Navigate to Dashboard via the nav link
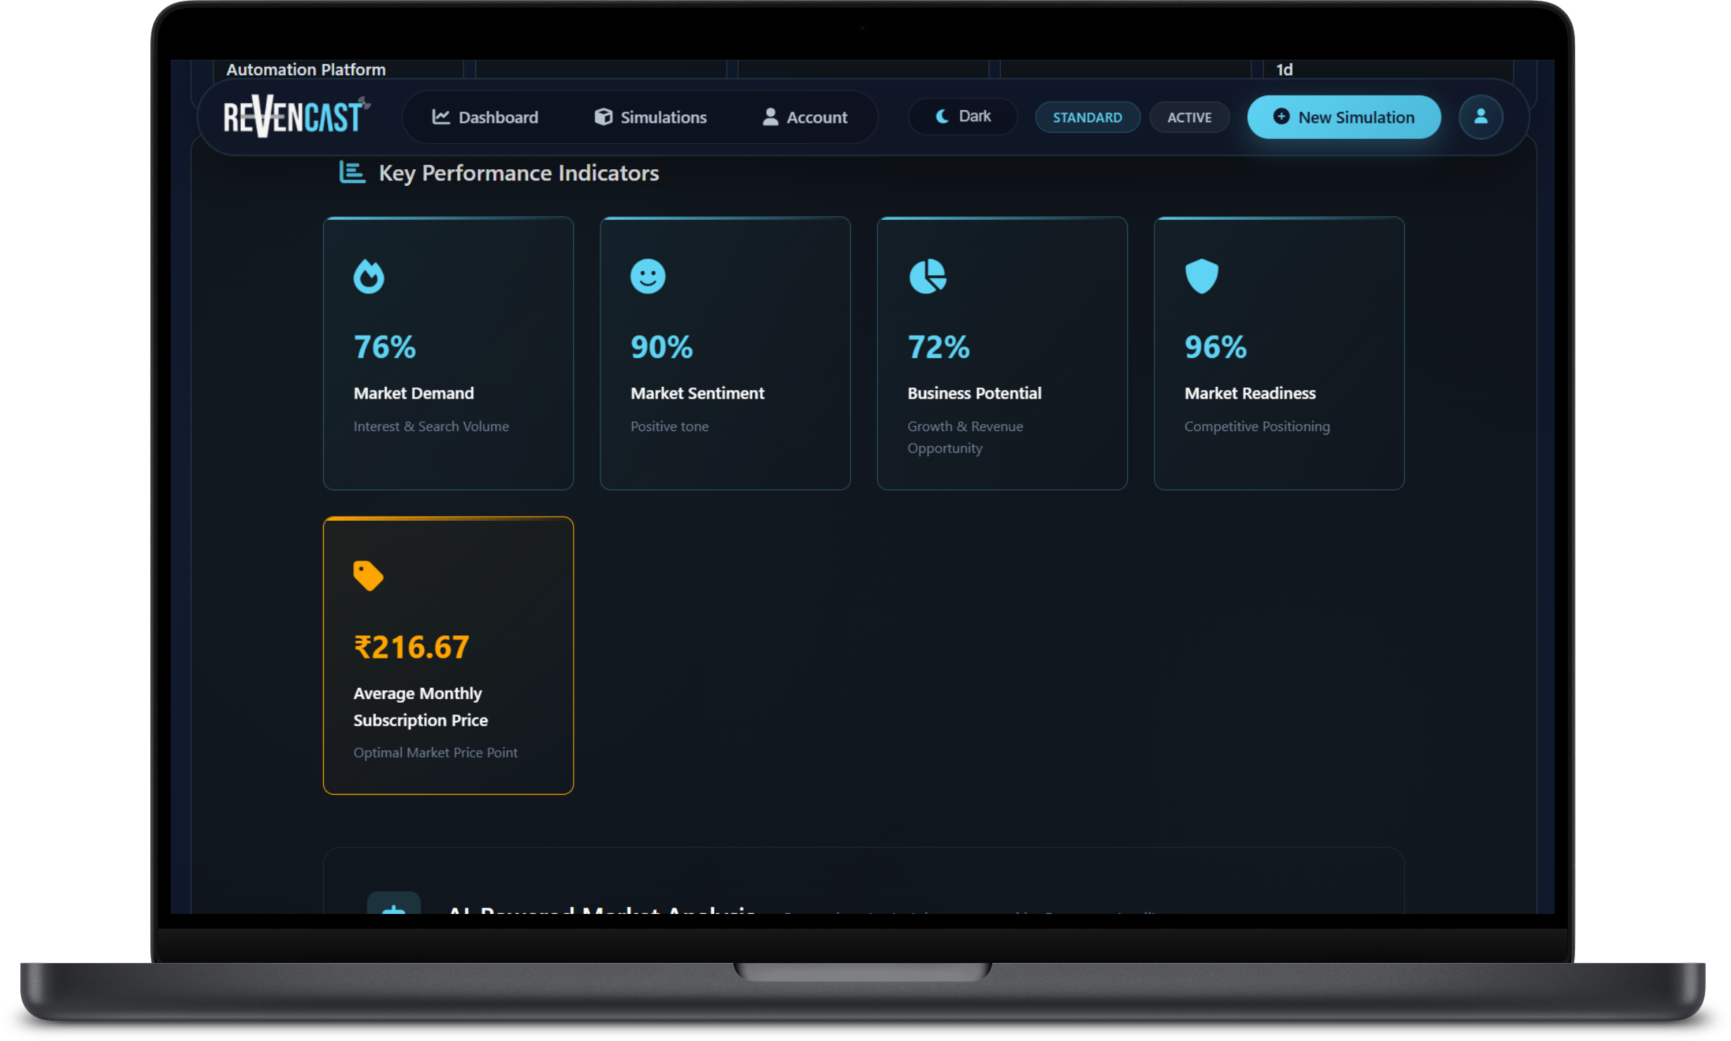Viewport: 1731px width, 1041px height. 485,117
